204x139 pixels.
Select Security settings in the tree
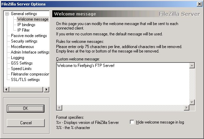pyautogui.click(x=24, y=41)
